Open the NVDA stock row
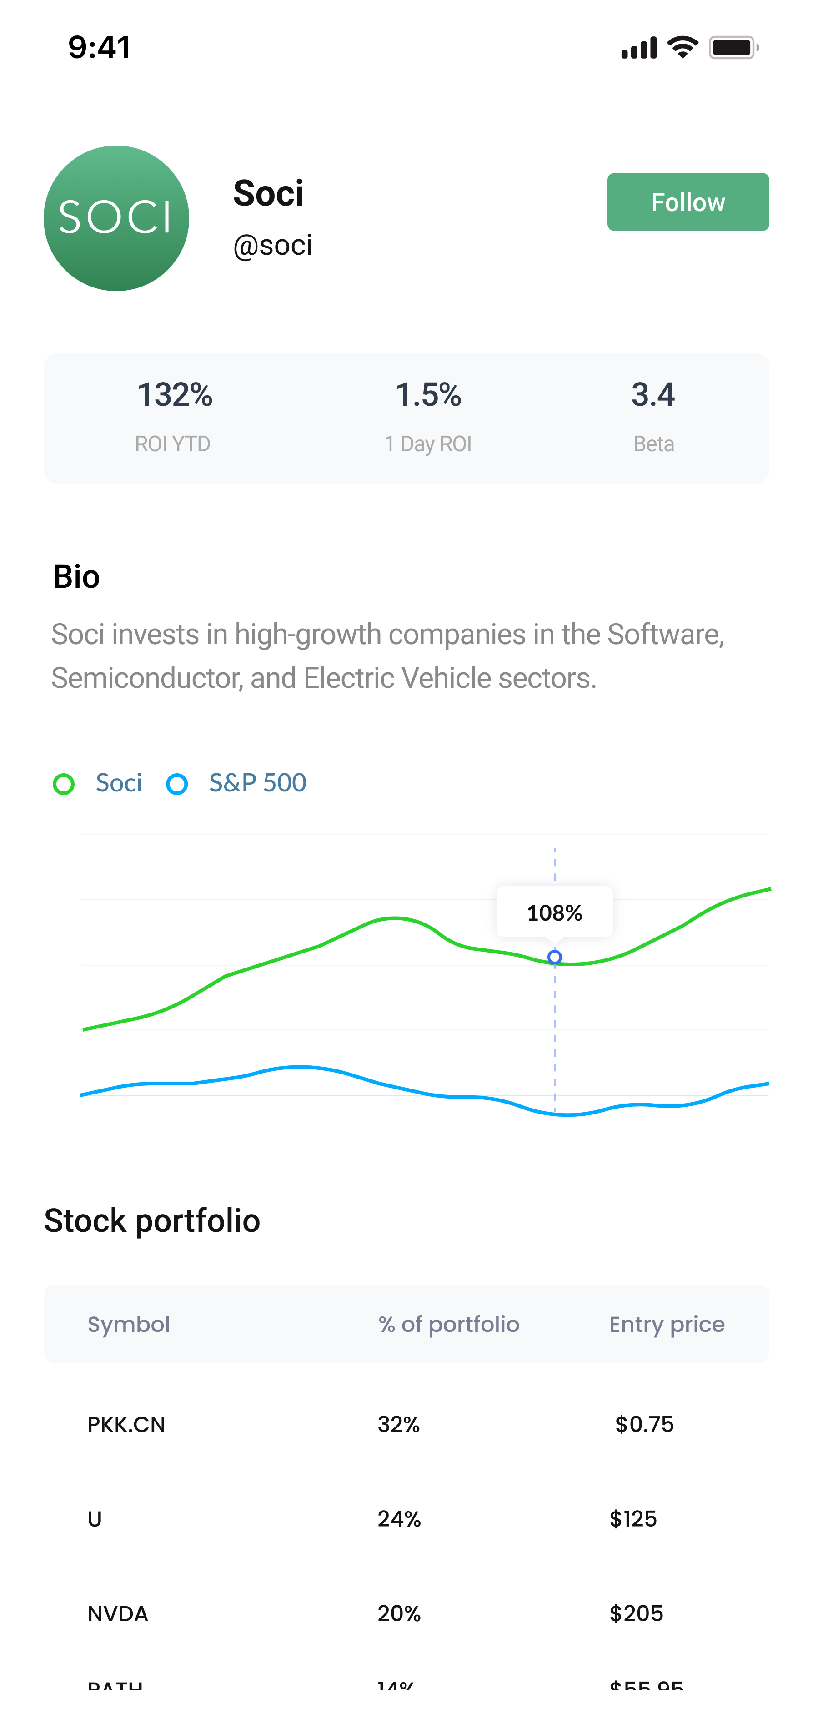813x1714 pixels. point(406,1613)
